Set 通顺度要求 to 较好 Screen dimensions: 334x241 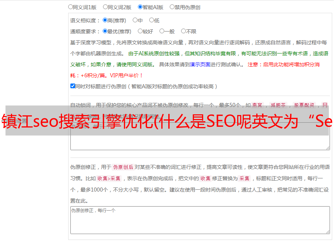click(x=140, y=31)
